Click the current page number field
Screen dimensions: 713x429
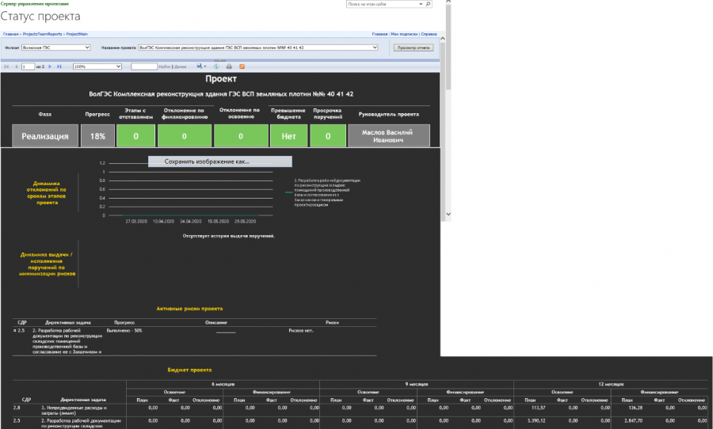(29, 66)
